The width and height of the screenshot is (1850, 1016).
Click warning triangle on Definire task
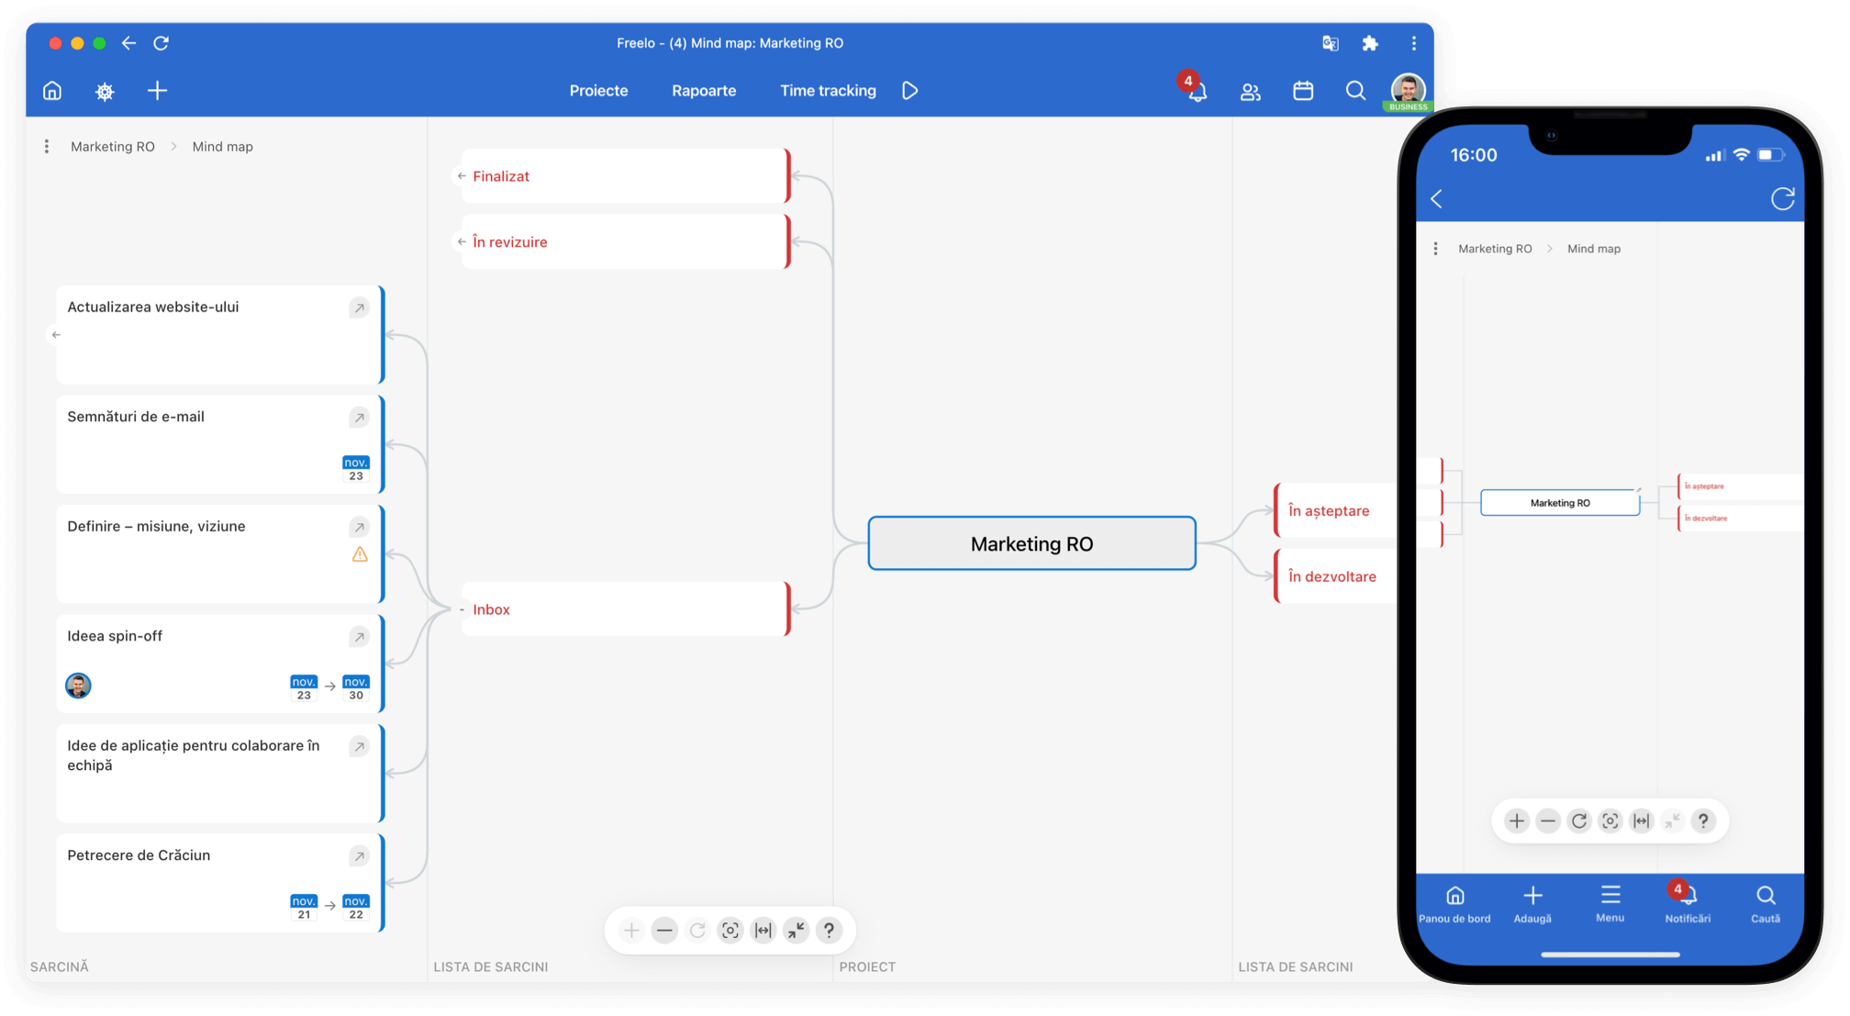click(360, 554)
